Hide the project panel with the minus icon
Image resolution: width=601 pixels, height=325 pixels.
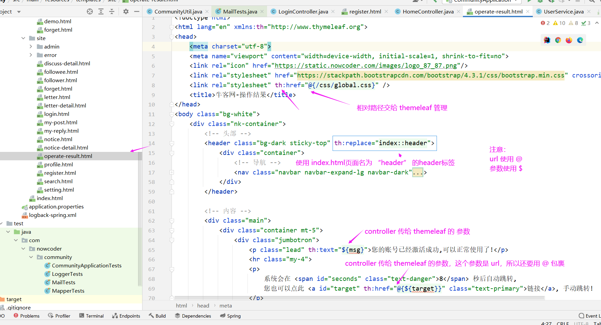137,11
